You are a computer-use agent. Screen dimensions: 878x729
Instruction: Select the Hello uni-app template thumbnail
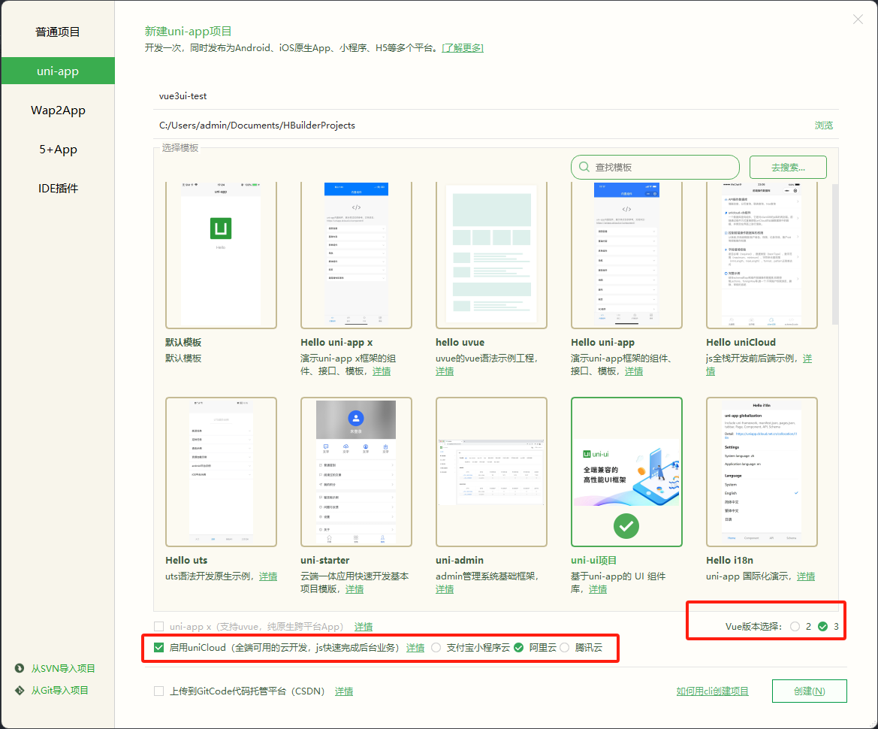626,255
